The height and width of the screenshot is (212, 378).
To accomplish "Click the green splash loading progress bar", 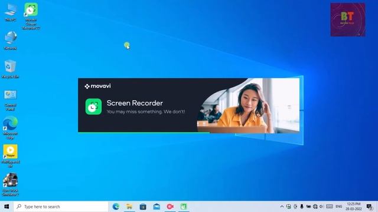I will click(144, 132).
